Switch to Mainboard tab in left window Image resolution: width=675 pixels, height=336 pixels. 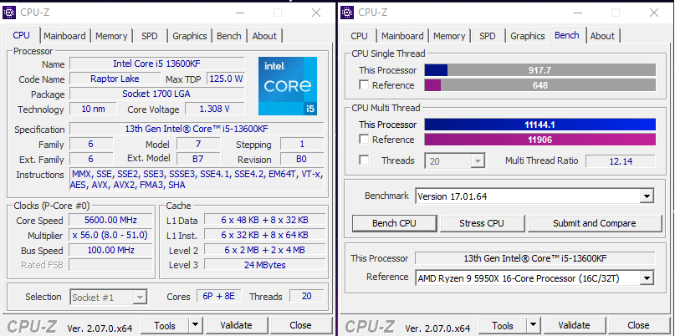click(64, 36)
